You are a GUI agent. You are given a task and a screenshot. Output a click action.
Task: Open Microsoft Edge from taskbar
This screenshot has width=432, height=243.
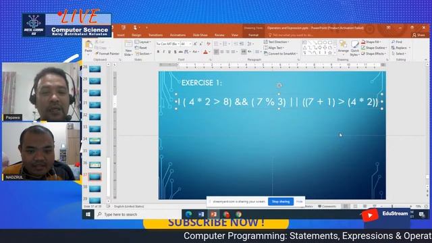click(189, 215)
